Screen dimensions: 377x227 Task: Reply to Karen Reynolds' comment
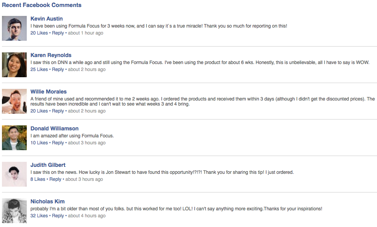[58, 69]
